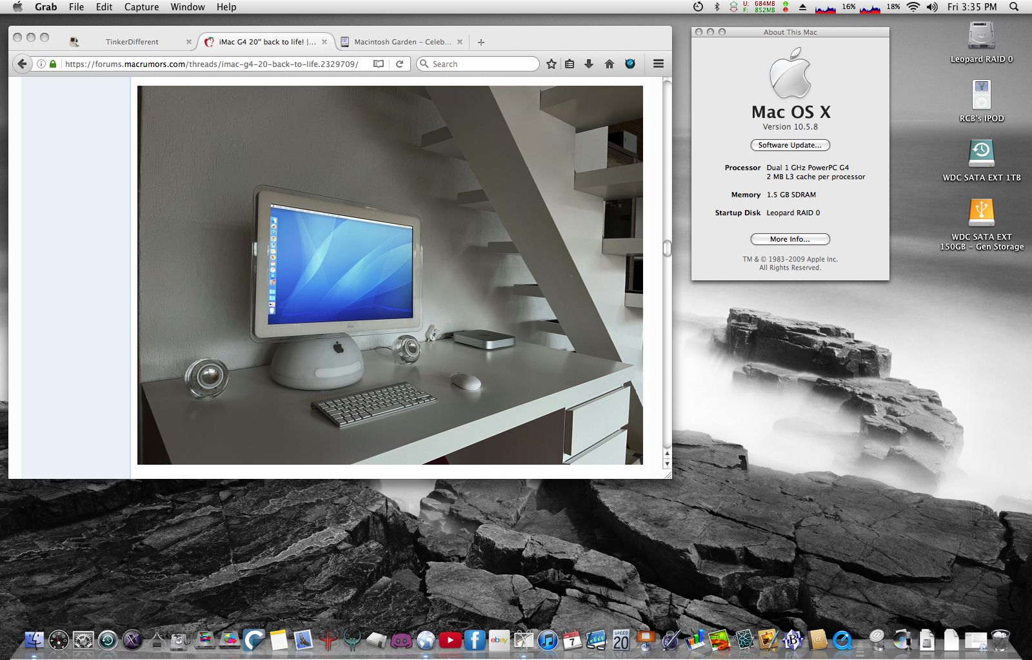Click the browser Search field

(478, 64)
